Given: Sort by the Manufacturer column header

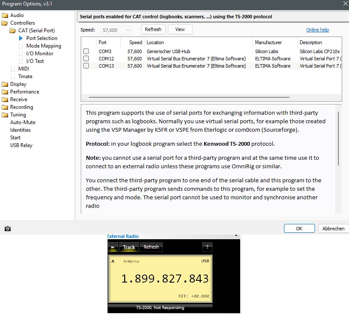Looking at the screenshot, I should 275,42.
